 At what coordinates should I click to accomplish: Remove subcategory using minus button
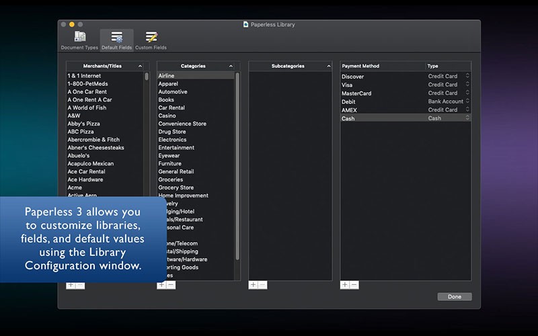coord(262,285)
